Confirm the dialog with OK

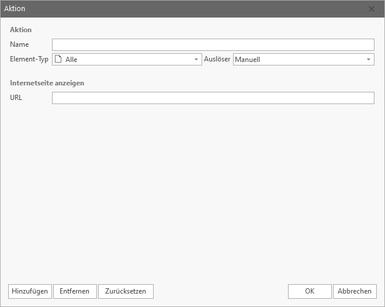pos(310,291)
